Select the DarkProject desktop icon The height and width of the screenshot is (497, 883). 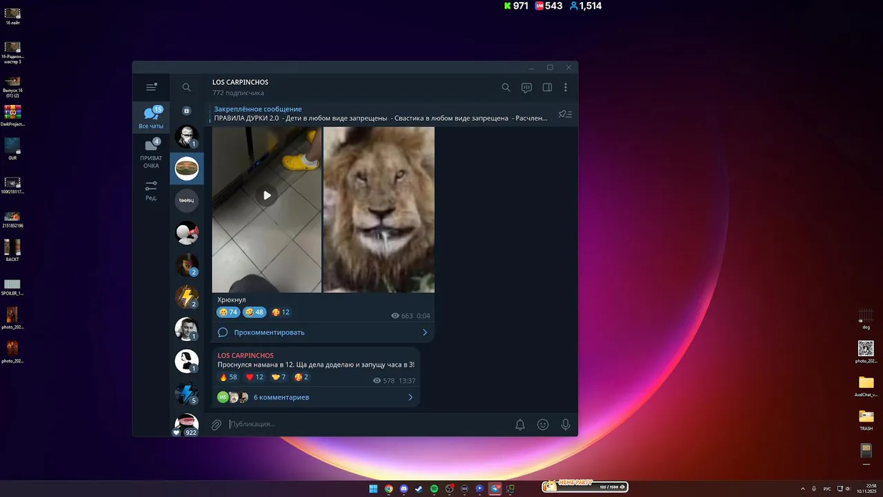point(12,115)
